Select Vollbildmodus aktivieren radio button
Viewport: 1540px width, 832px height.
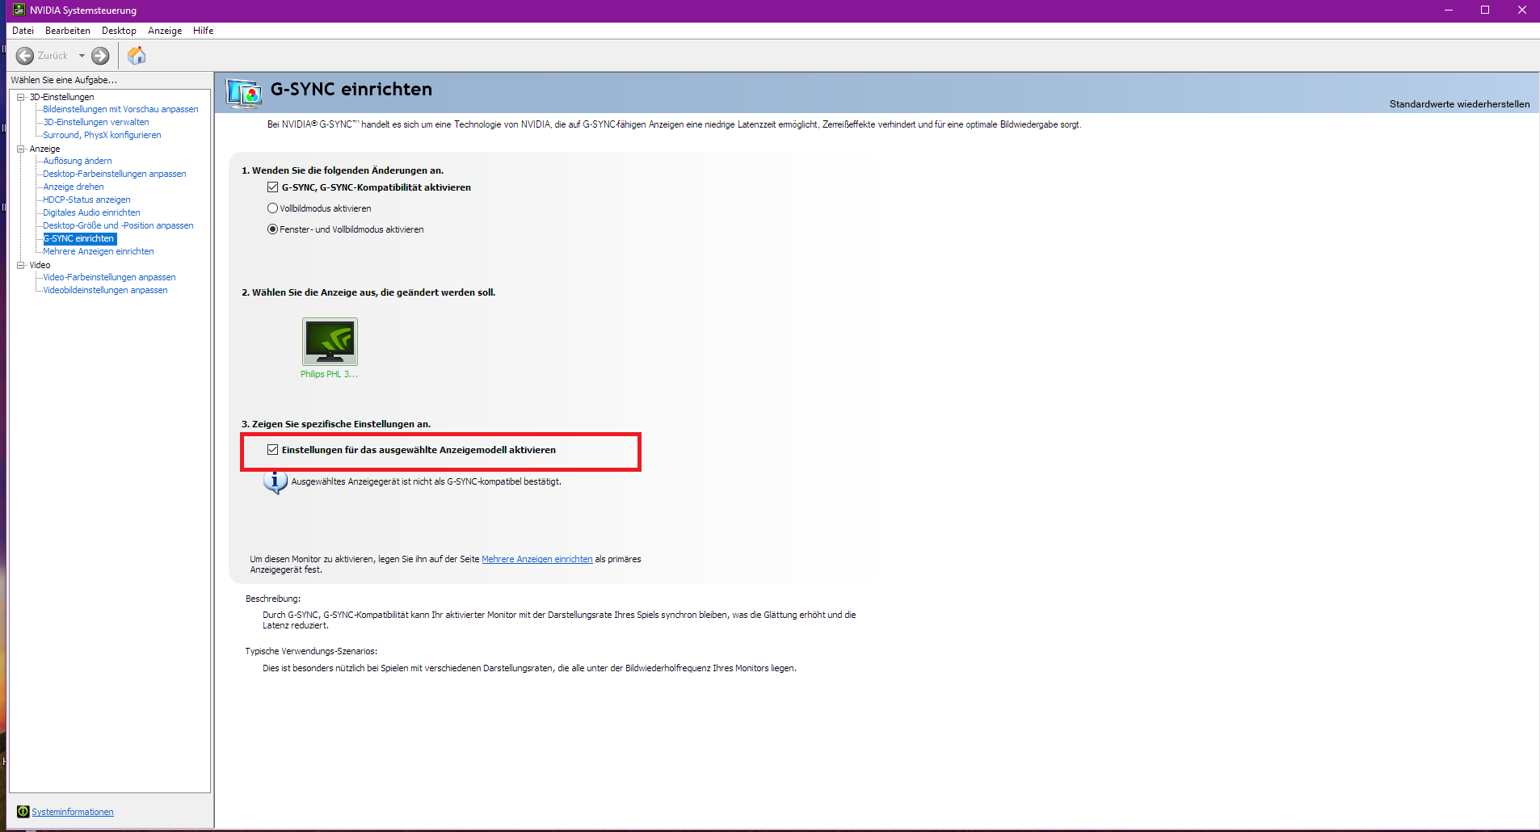[x=273, y=208]
